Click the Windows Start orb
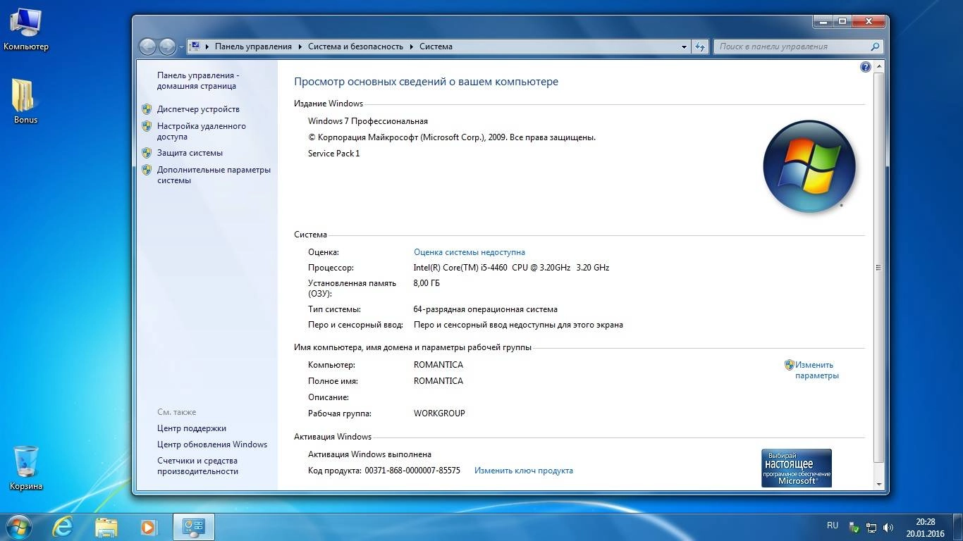Image resolution: width=963 pixels, height=541 pixels. coord(18,527)
